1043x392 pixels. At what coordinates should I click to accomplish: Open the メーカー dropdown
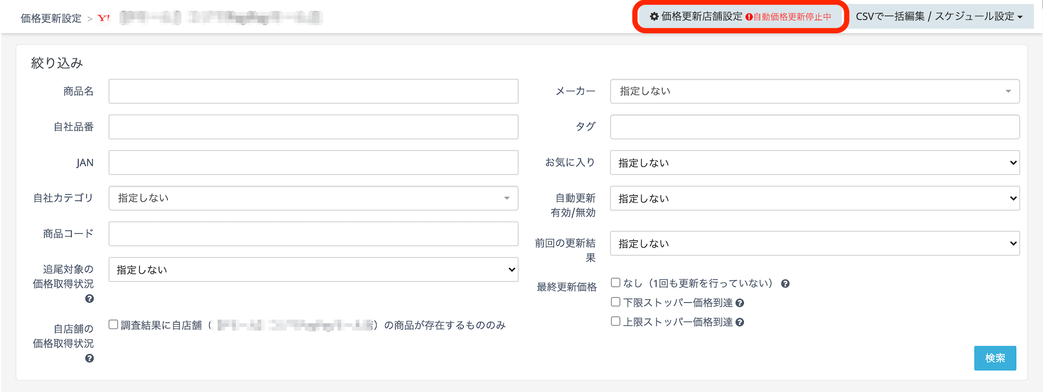click(814, 91)
